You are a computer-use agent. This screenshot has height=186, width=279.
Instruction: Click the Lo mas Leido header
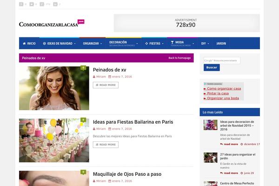click(230, 112)
